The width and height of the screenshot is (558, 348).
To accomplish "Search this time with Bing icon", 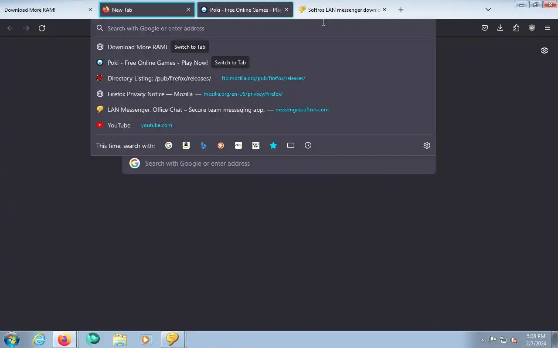I will click(x=204, y=145).
